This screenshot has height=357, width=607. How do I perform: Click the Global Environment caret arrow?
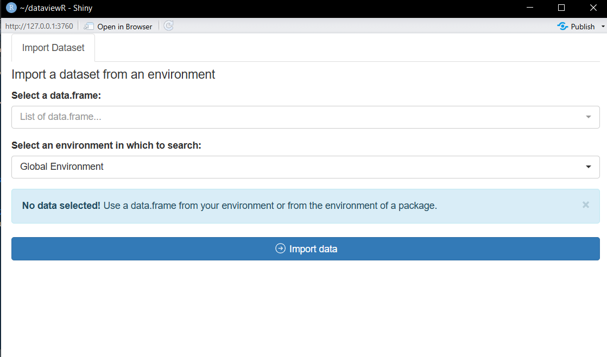(x=588, y=167)
